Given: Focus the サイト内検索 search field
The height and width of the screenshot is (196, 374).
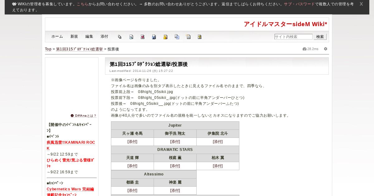Looking at the screenshot, I should (x=294, y=37).
